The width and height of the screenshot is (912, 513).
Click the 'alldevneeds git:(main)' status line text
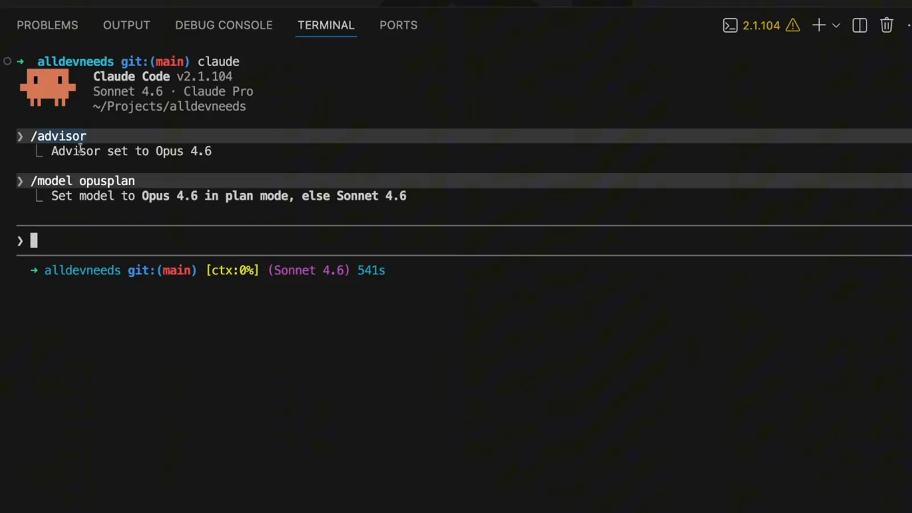pyautogui.click(x=120, y=270)
